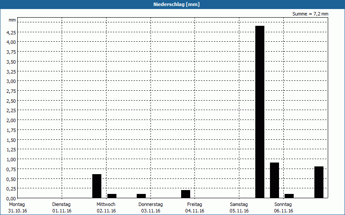Click the tallest bar on Samstag above 4,25

pos(260,112)
